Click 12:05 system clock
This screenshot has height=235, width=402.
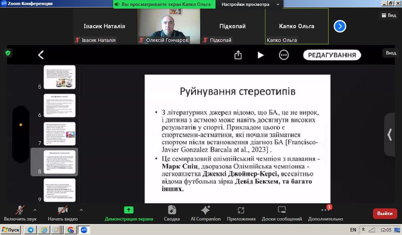coord(386,230)
